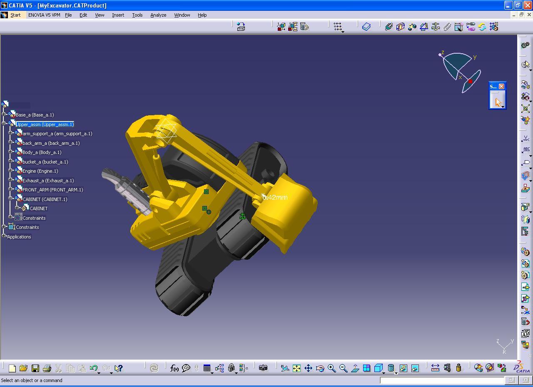Select the Fit All In view icon

pyautogui.click(x=296, y=368)
